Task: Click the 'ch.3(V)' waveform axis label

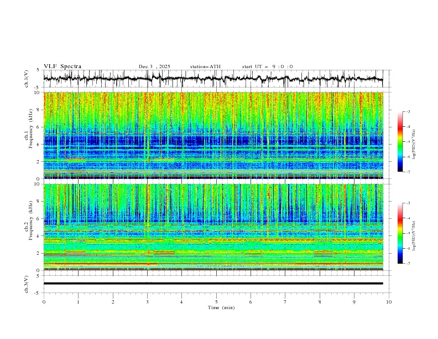Action: click(27, 284)
